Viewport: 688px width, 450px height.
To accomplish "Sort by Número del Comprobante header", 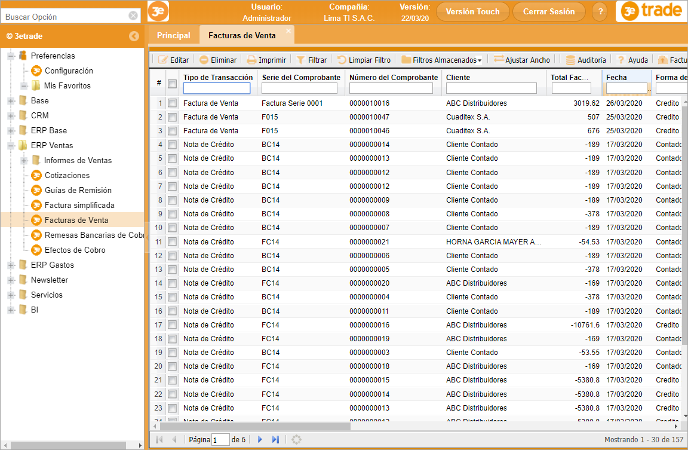I will [x=394, y=77].
